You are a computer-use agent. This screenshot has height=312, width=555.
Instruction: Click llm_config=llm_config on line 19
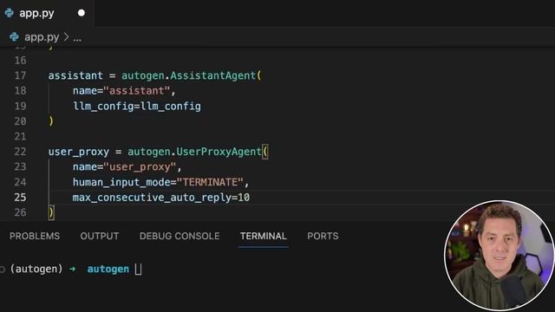click(x=137, y=106)
